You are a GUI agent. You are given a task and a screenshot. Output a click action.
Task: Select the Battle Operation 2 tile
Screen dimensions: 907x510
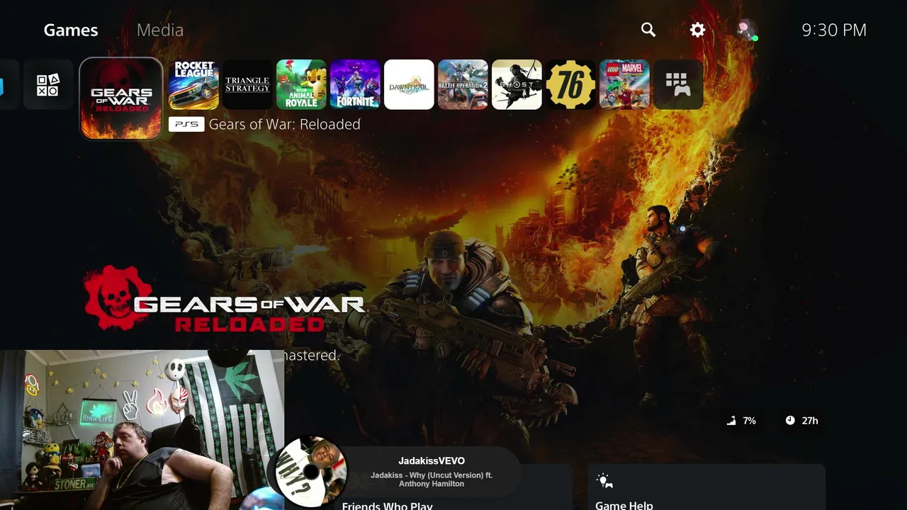pos(463,84)
